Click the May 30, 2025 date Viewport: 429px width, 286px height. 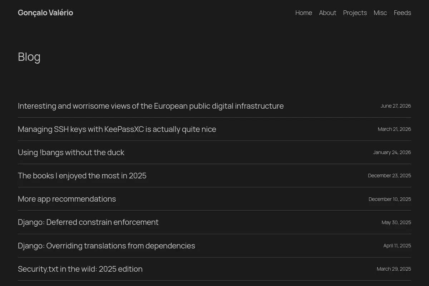coord(396,222)
